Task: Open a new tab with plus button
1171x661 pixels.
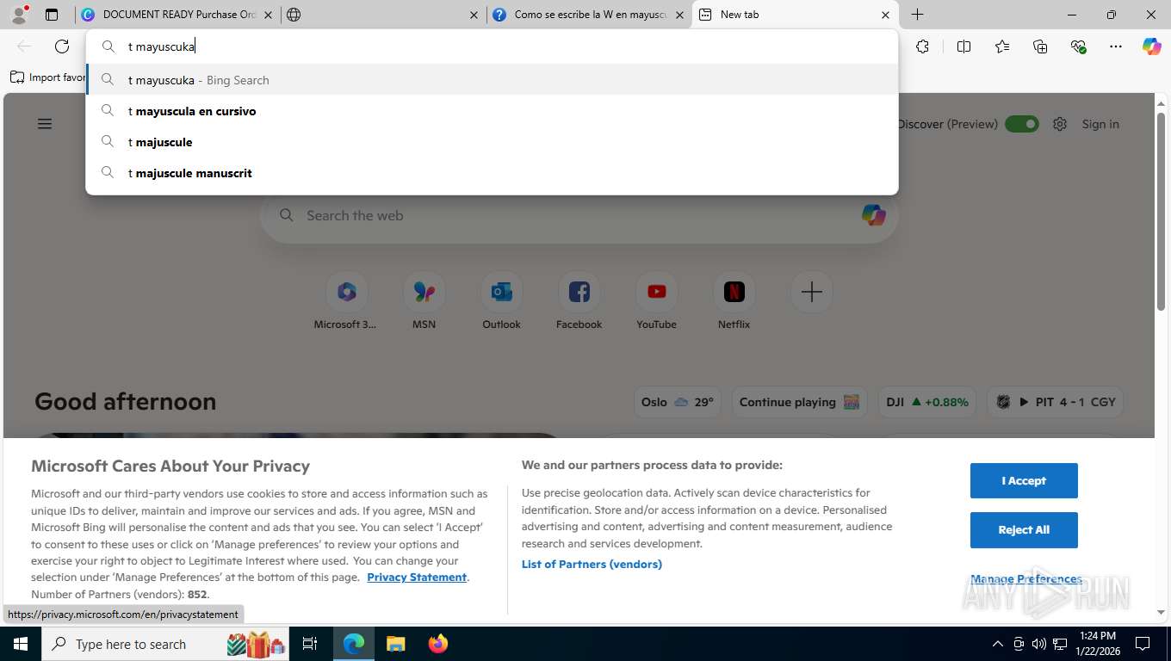Action: tap(918, 15)
